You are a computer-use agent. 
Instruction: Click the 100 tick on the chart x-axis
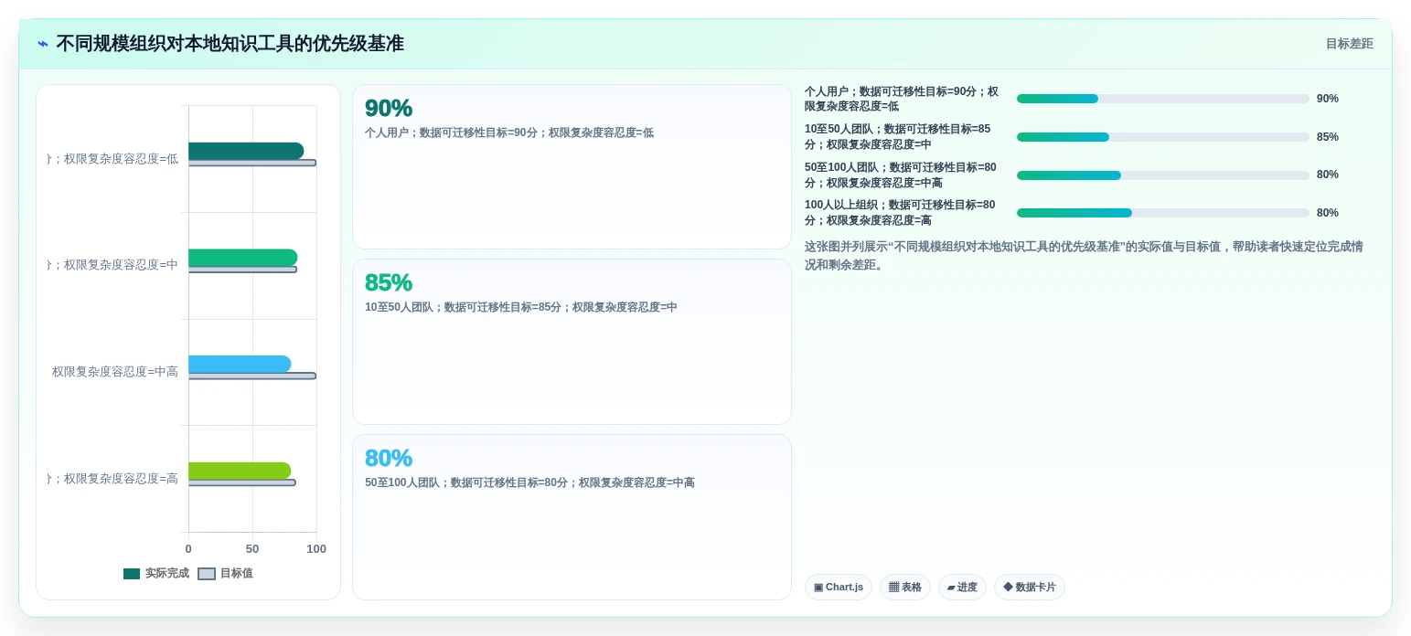click(x=316, y=549)
